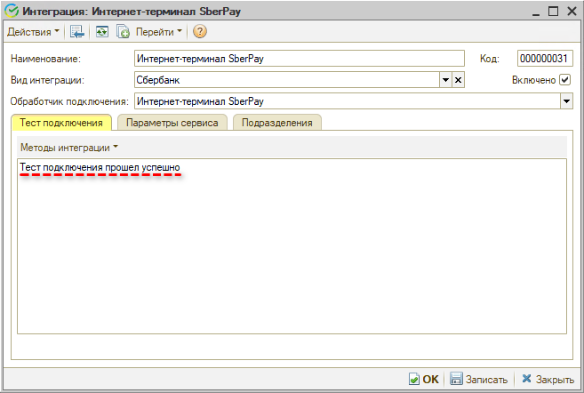Switch to the Подразделения tab
The width and height of the screenshot is (584, 393).
[x=277, y=123]
